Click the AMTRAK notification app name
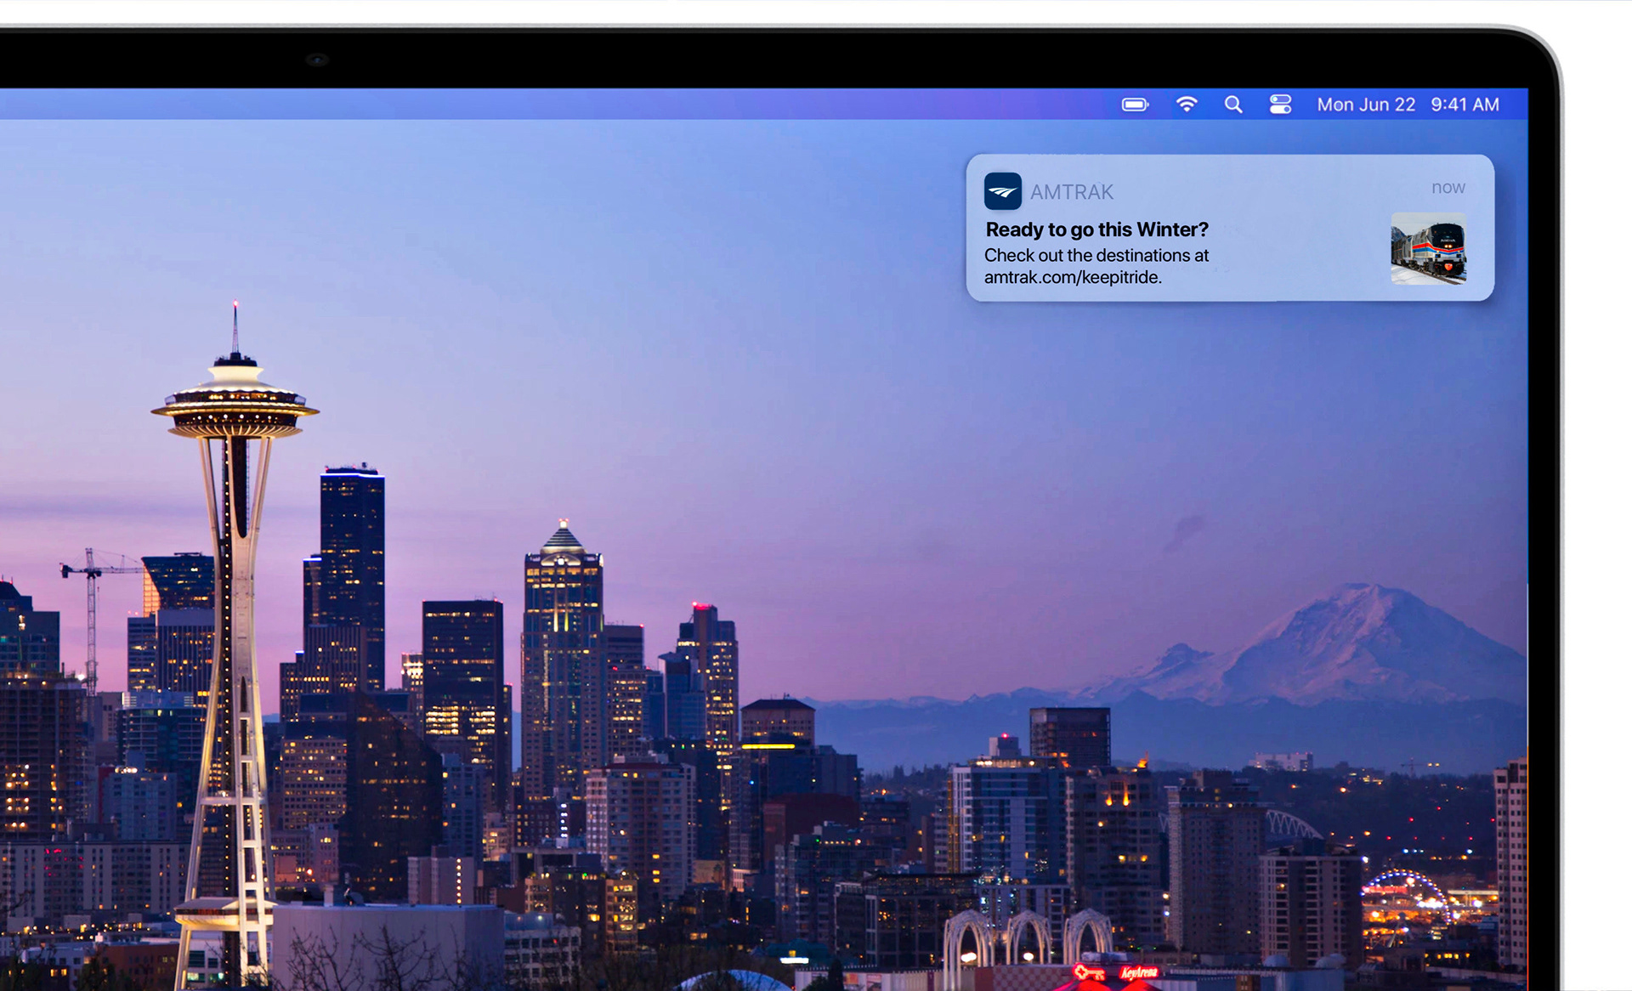Viewport: 1632px width, 991px height. (x=1072, y=192)
